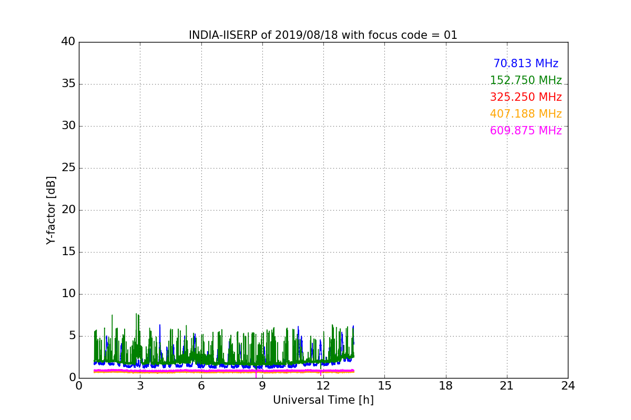Image resolution: width=631 pixels, height=420 pixels.
Task: Select the 609.875 MHz legend label
Action: point(526,131)
